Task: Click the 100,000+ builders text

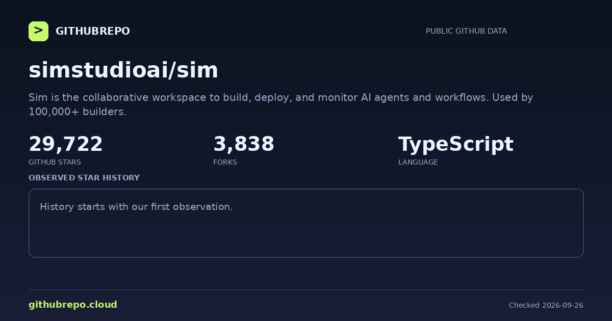Action: (x=78, y=112)
